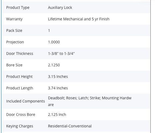Select the 1.0000 projection value
Screen dimensions: 155x133
click(x=54, y=42)
